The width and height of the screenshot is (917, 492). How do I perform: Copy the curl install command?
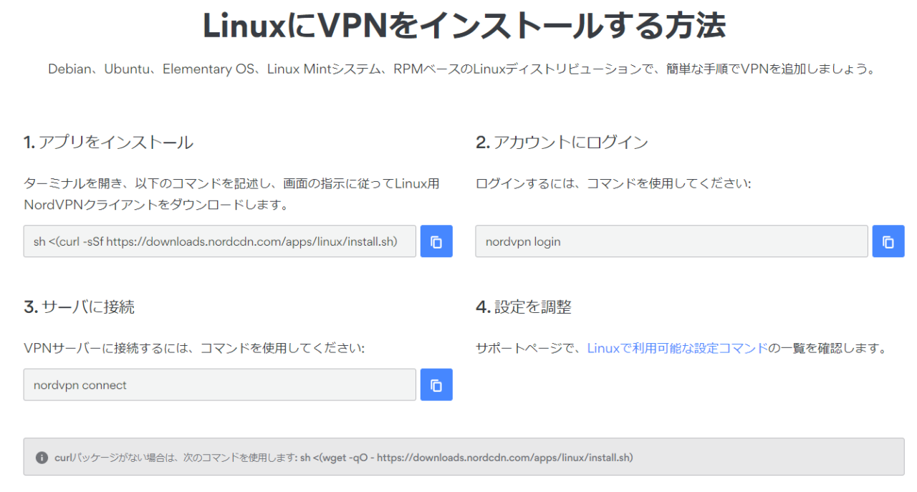(436, 241)
